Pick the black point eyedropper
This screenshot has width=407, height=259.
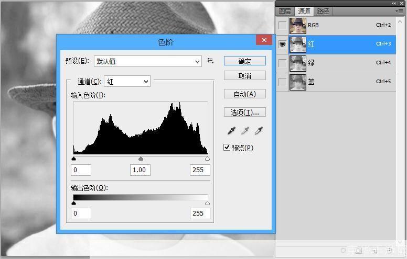click(231, 131)
